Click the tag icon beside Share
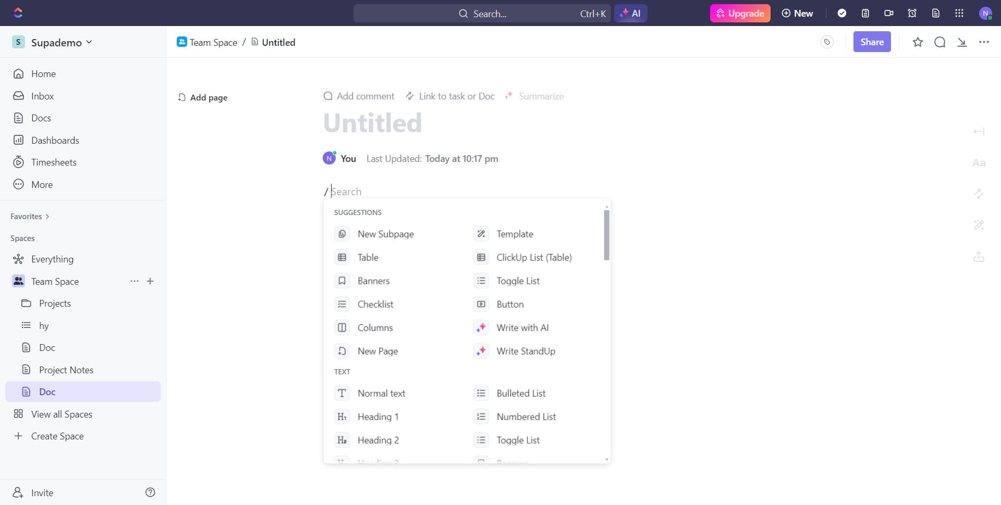Image resolution: width=1001 pixels, height=505 pixels. (x=827, y=42)
